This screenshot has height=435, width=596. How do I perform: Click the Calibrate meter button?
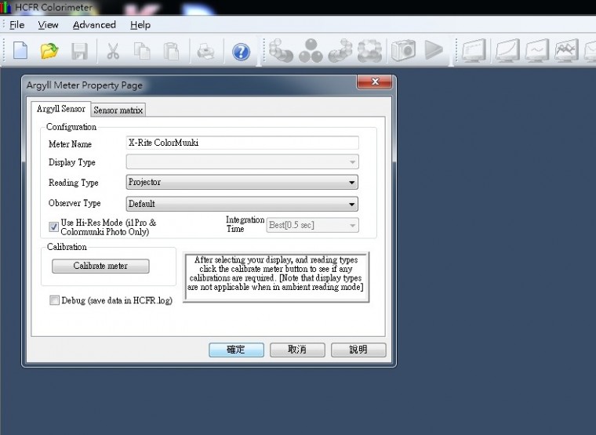(x=100, y=266)
